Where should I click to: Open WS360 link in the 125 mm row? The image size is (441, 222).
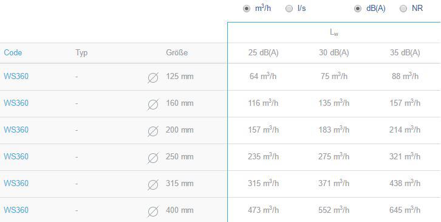tap(16, 77)
